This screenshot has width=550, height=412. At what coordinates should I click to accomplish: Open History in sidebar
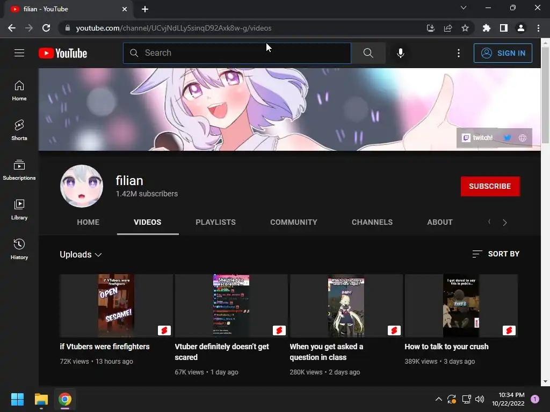pyautogui.click(x=19, y=249)
